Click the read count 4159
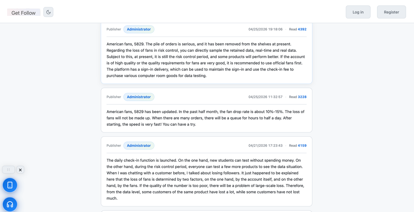Viewport: 414px width, 212px height. click(x=302, y=146)
